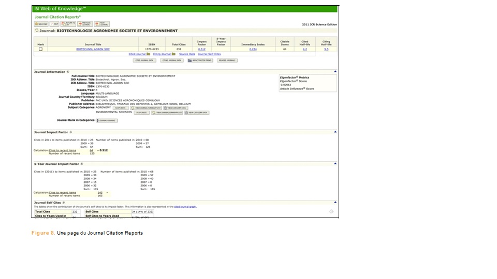Click the 0.234 immediacy index link
This screenshot has width=497, height=279.
pos(253,49)
